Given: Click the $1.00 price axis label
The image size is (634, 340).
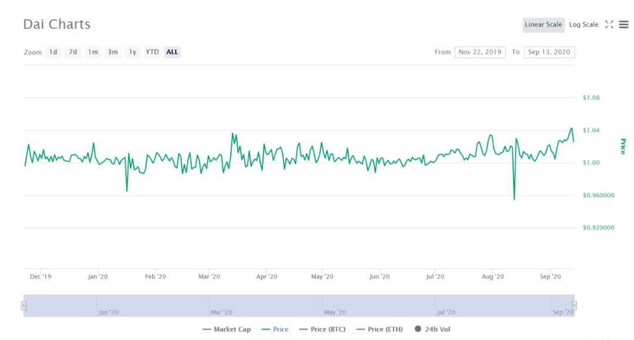Looking at the screenshot, I should coord(591,163).
